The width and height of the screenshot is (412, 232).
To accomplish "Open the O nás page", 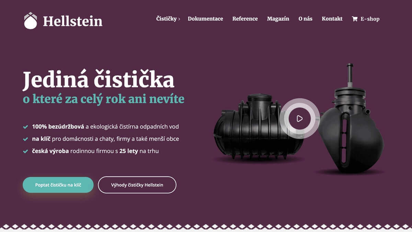I will pyautogui.click(x=305, y=19).
